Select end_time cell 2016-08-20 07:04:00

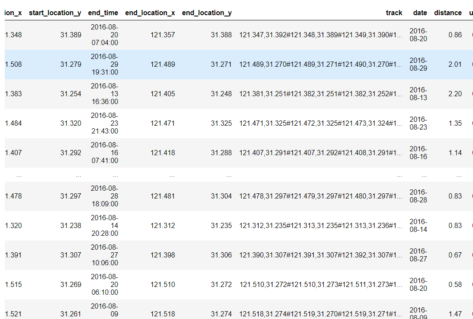105,35
